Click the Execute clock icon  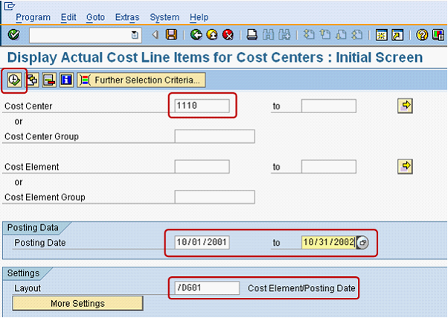[x=15, y=80]
